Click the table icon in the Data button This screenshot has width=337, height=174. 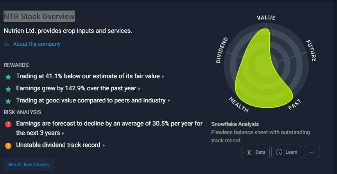pyautogui.click(x=249, y=152)
